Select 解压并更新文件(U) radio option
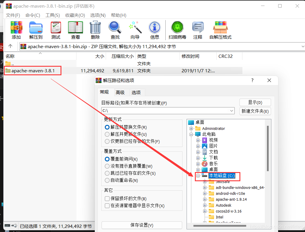This screenshot has width=305, height=232. pyautogui.click(x=107, y=134)
